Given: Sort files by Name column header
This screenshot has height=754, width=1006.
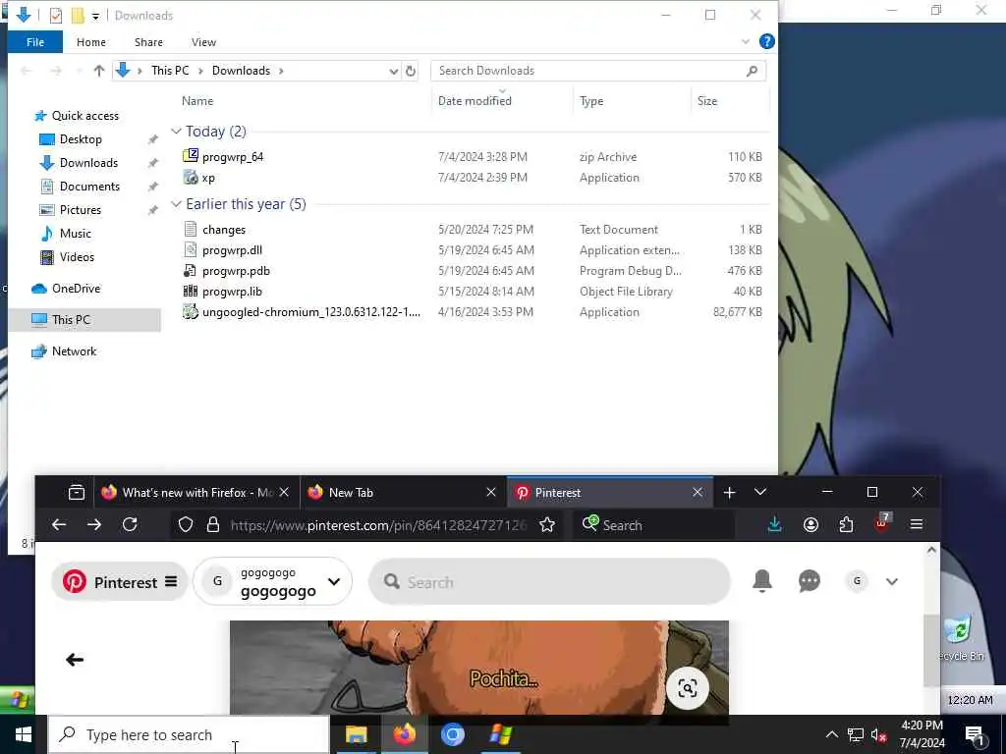Looking at the screenshot, I should (x=196, y=101).
